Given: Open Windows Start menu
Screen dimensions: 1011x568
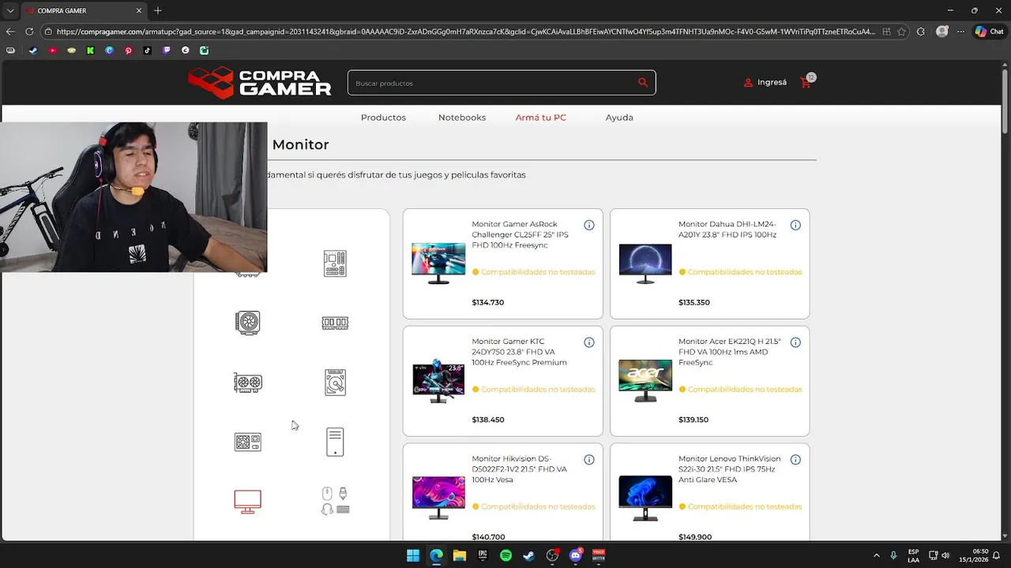Looking at the screenshot, I should pos(413,555).
